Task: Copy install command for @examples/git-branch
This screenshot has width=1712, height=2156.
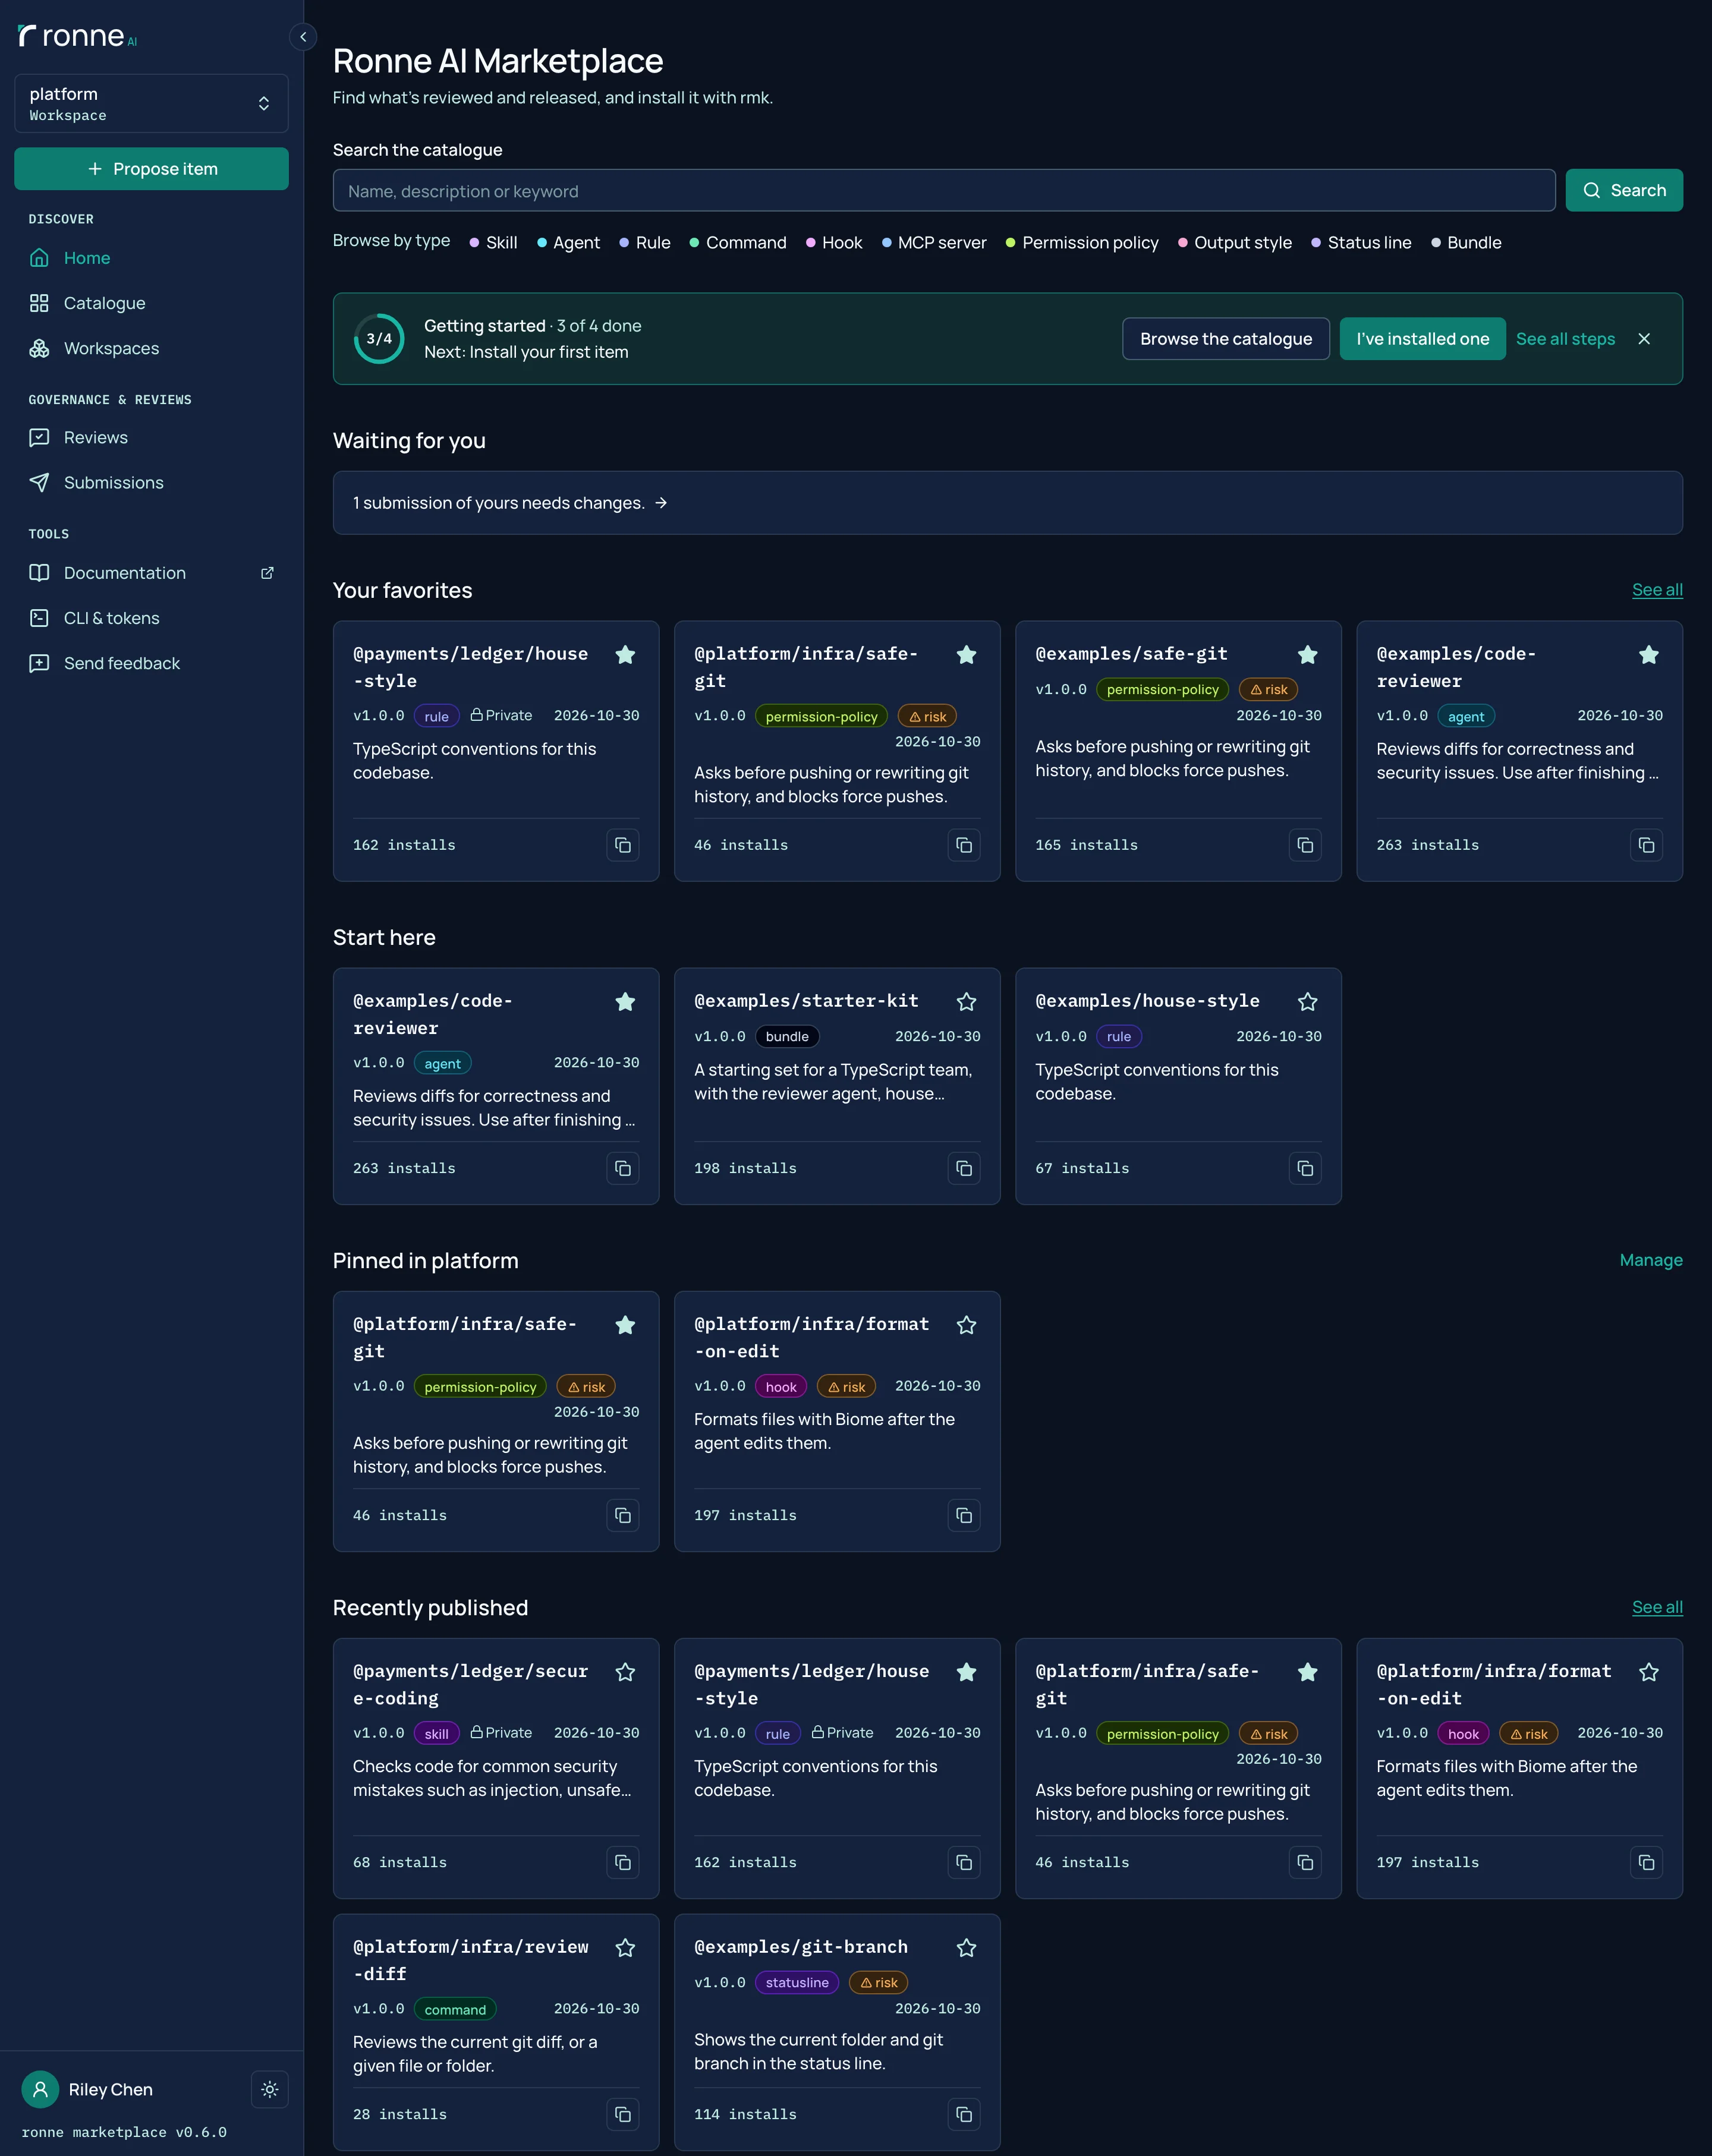Action: click(x=964, y=2114)
